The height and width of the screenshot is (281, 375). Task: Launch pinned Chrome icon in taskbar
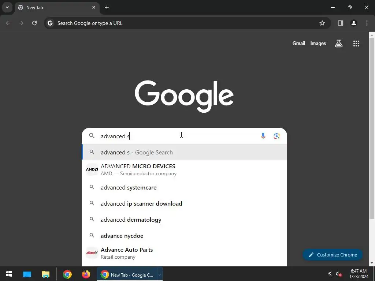click(x=67, y=274)
